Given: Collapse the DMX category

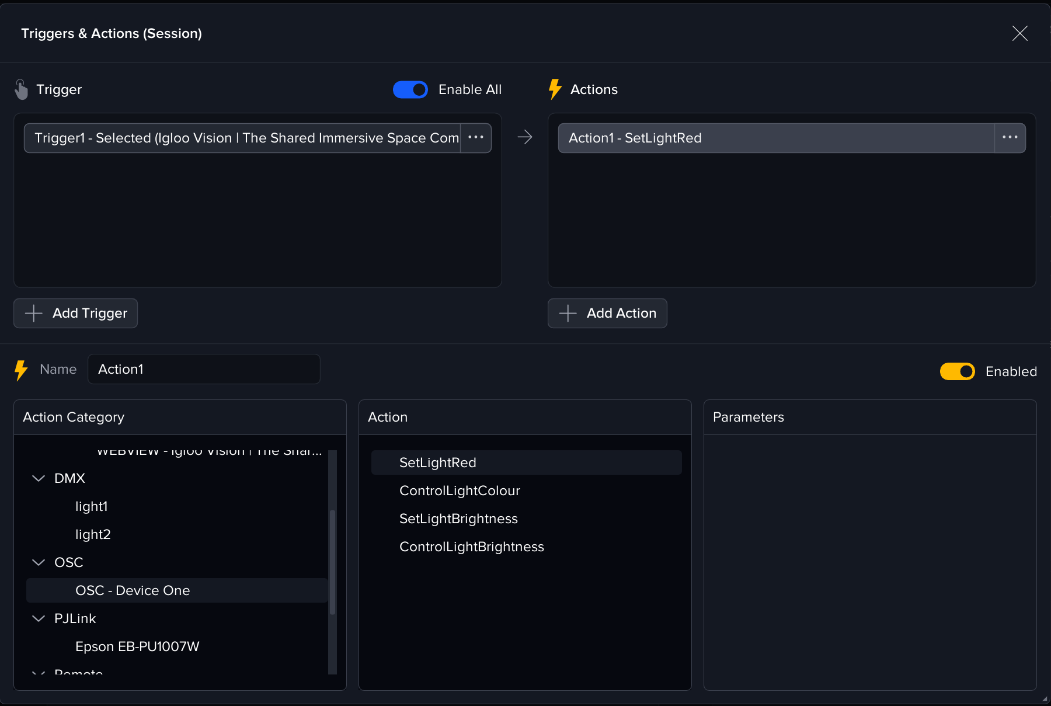Looking at the screenshot, I should point(39,478).
